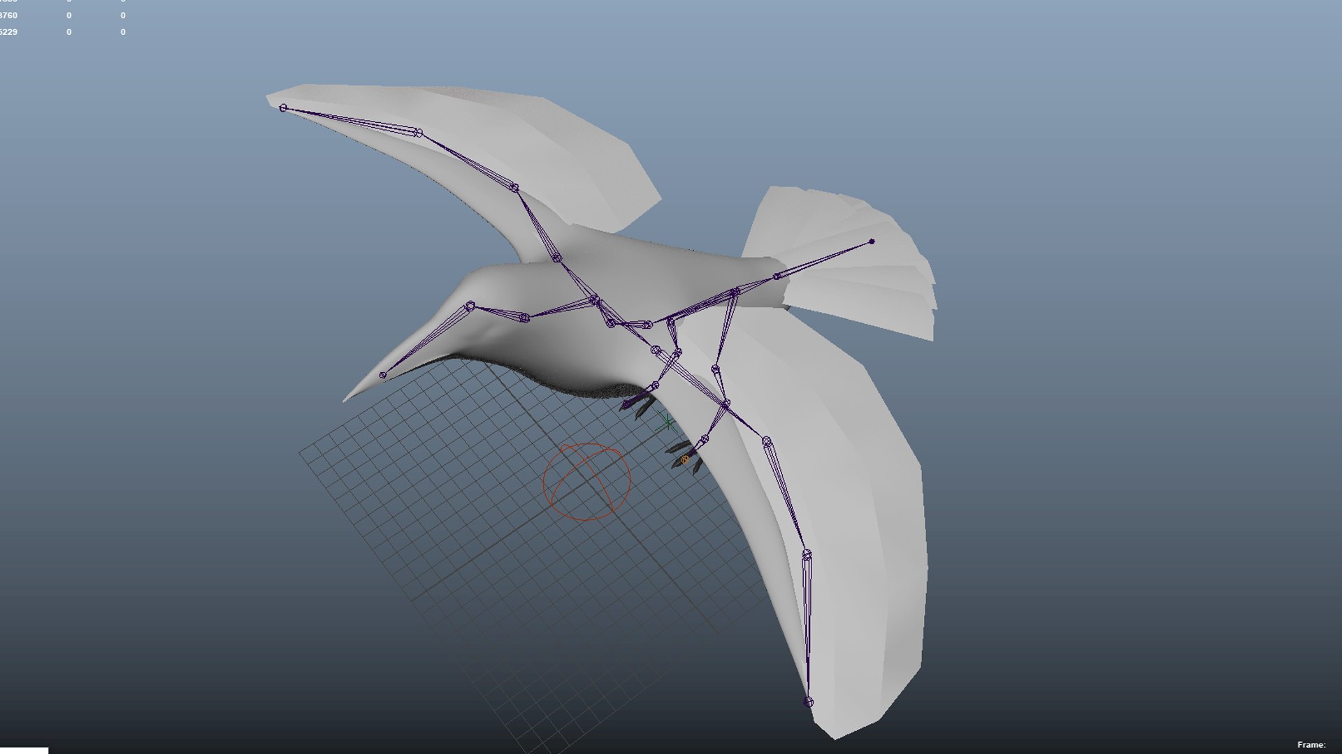Screen dimensions: 1342x754
Task: Select the neck joint behind the head joint
Action: pyautogui.click(x=524, y=318)
